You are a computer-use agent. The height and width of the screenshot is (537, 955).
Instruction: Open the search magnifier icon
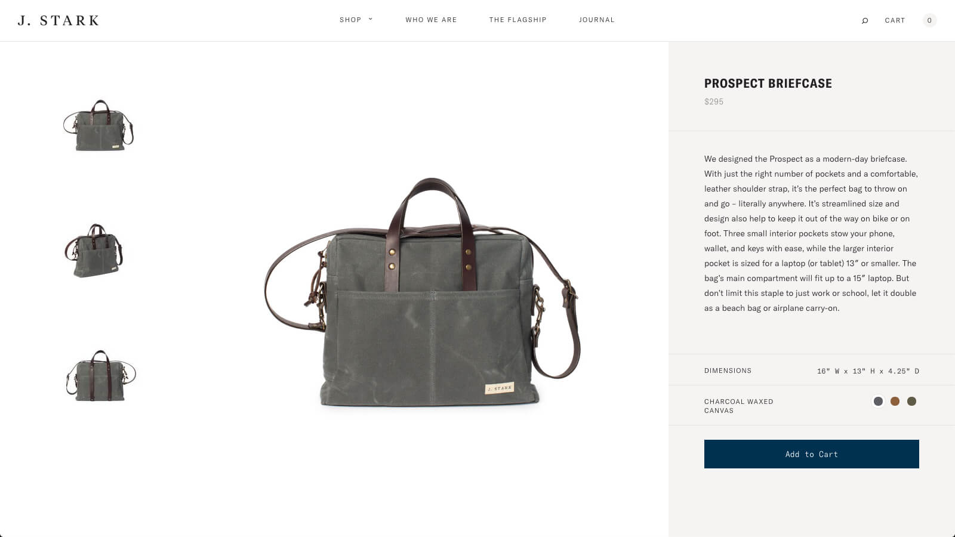coord(865,20)
